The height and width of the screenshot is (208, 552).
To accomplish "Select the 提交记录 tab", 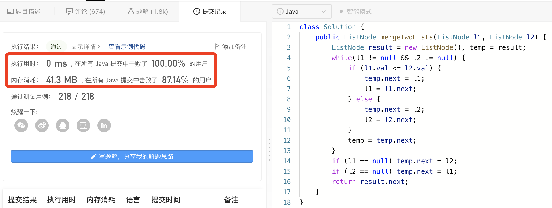I will click(210, 12).
